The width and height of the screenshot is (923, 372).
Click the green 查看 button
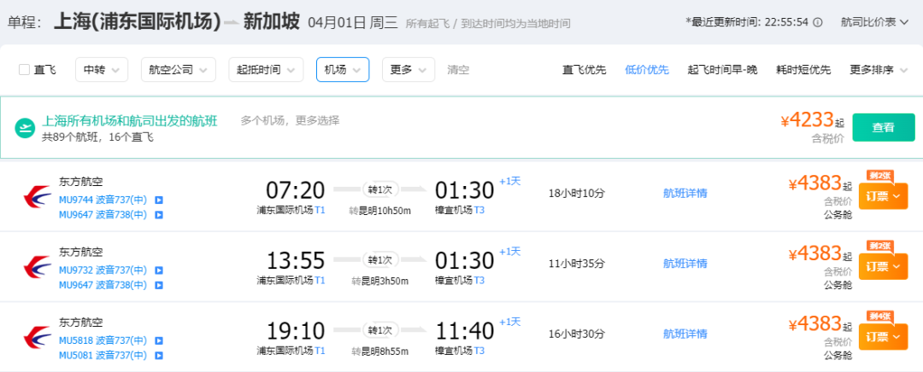pyautogui.click(x=883, y=127)
